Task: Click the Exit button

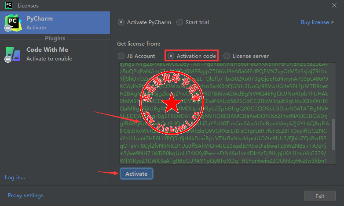Action: pos(320,196)
